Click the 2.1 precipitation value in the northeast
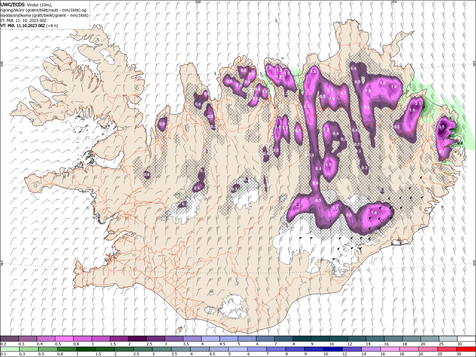Viewport: 476px width, 357px height. tap(418, 104)
